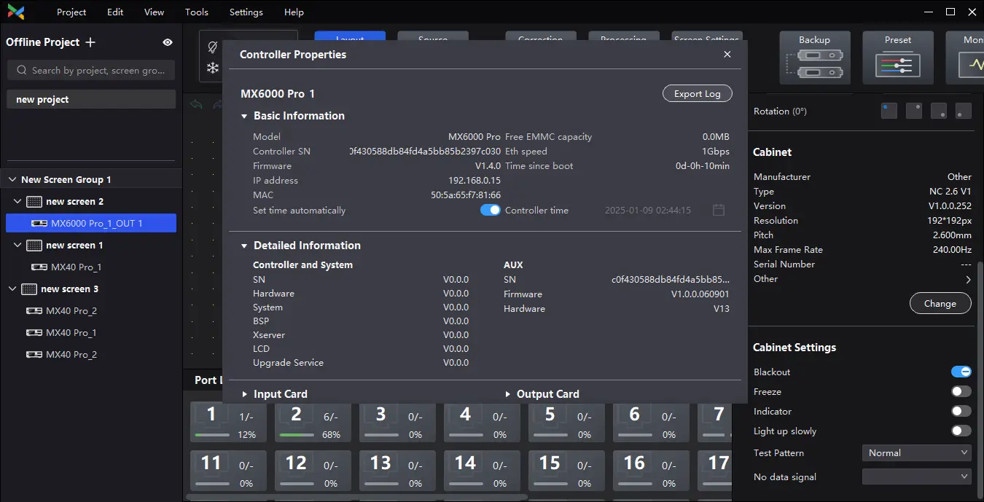Click port 1 load bar

tap(212, 435)
